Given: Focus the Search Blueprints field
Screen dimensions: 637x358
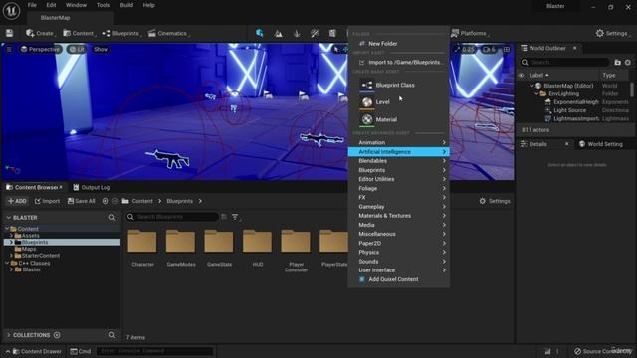Looking at the screenshot, I should 172,217.
